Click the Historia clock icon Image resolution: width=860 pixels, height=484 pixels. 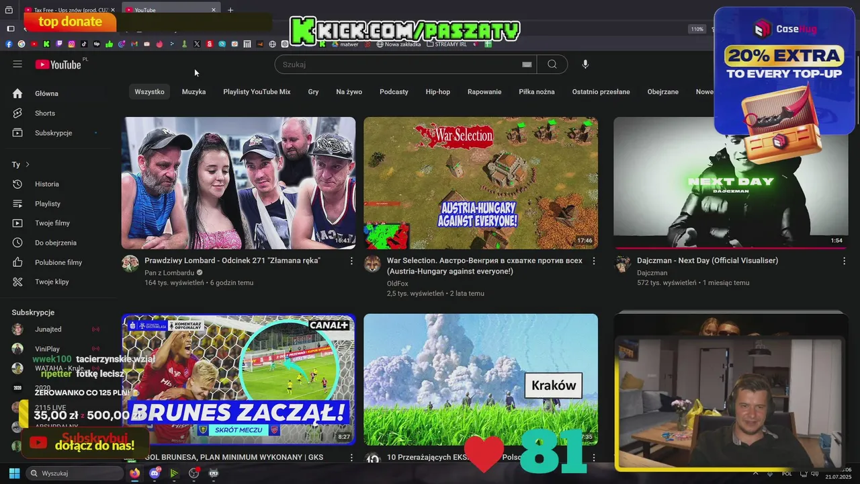point(18,184)
